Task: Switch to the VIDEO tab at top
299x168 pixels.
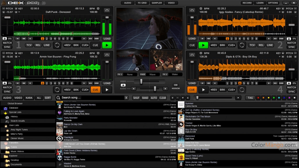Action: coord(171,3)
